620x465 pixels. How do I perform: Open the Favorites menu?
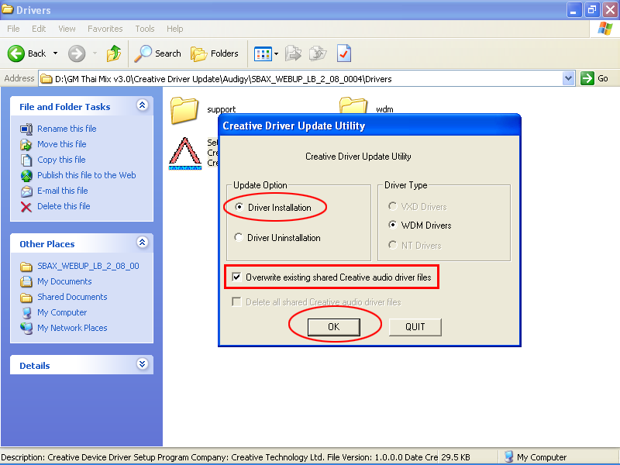[105, 29]
